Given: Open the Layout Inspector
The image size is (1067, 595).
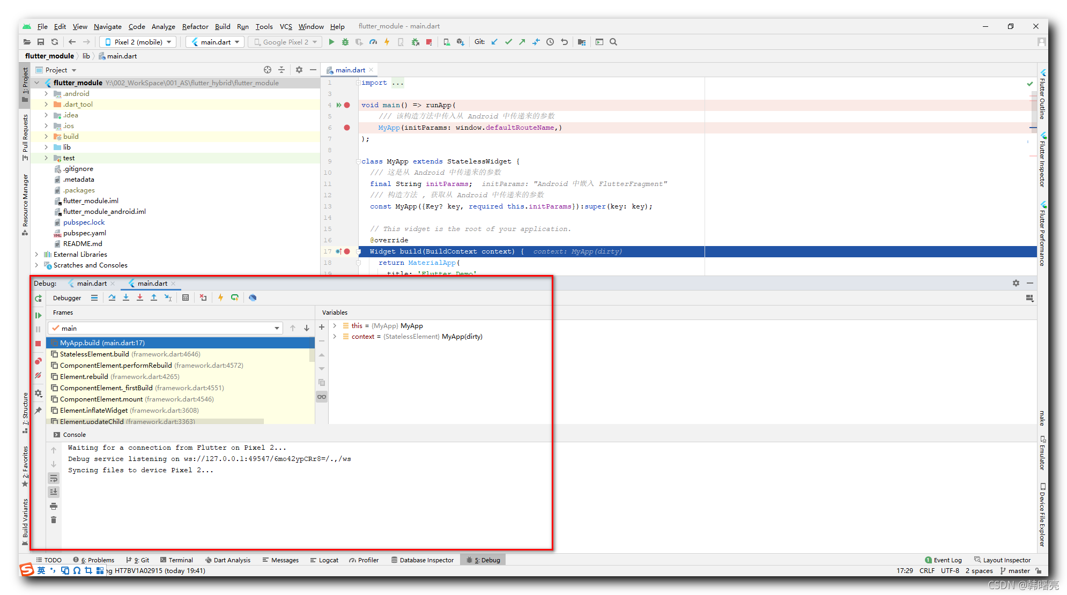Looking at the screenshot, I should pyautogui.click(x=1002, y=560).
